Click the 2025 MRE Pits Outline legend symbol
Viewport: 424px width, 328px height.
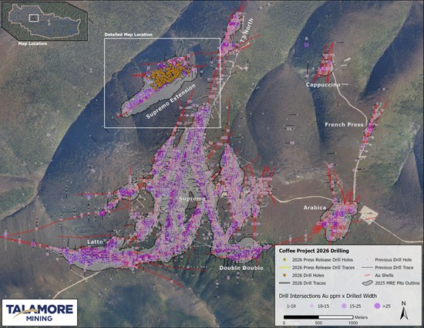tap(367, 283)
